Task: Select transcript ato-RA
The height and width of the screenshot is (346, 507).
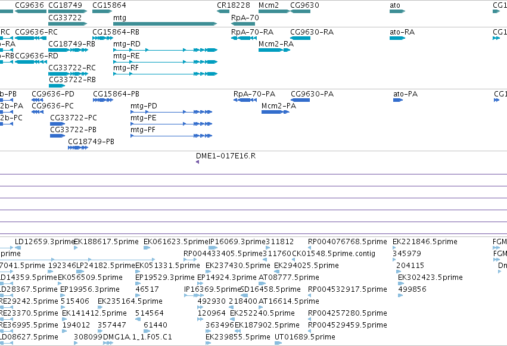Action: pyautogui.click(x=402, y=32)
